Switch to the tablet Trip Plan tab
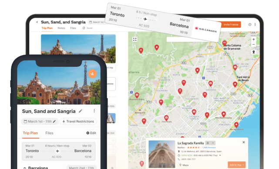 pyautogui.click(x=47, y=28)
